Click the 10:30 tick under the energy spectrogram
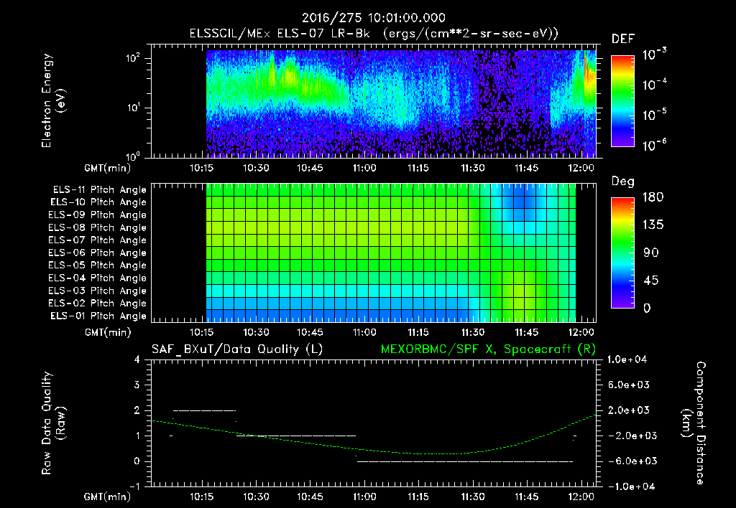736x508 pixels. [x=256, y=168]
